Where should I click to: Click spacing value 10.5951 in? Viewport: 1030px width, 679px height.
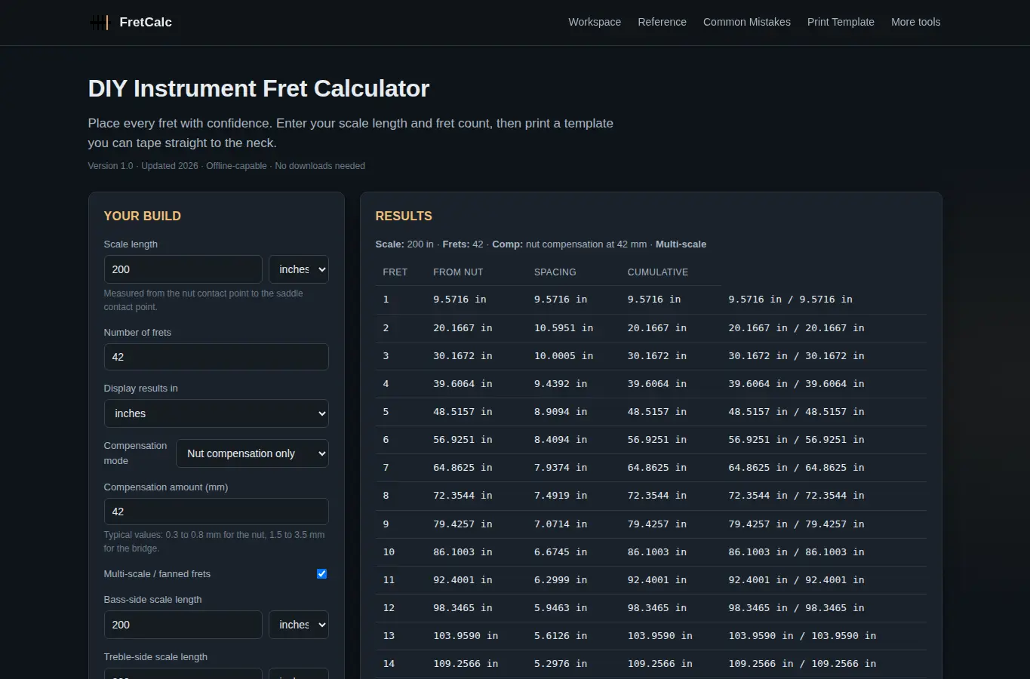click(x=564, y=328)
